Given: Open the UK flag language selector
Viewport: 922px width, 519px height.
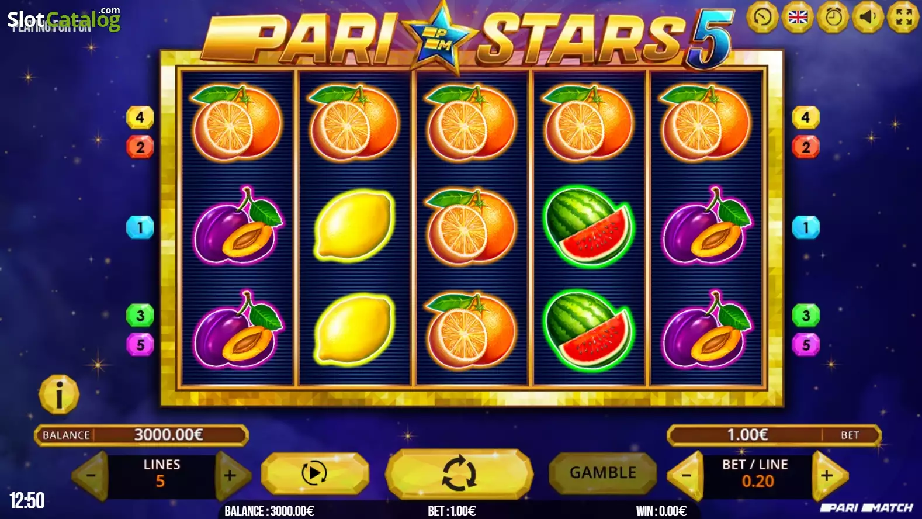Looking at the screenshot, I should 798,17.
